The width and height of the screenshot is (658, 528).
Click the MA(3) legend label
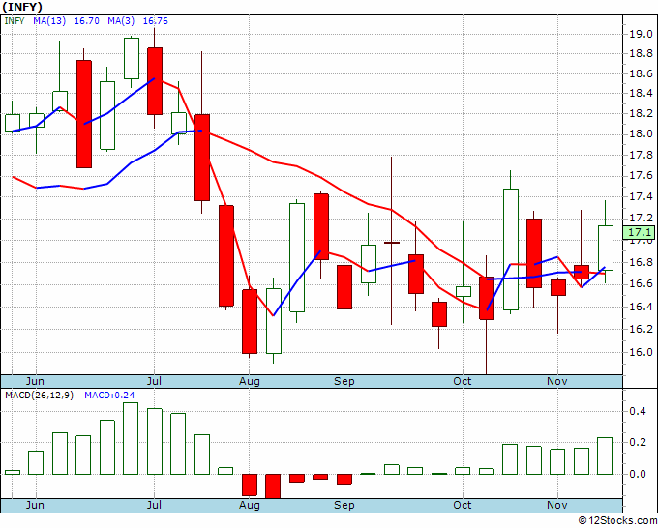pyautogui.click(x=121, y=21)
